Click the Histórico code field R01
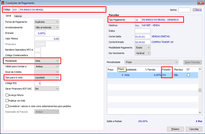205x134 pixels. pos(138,25)
